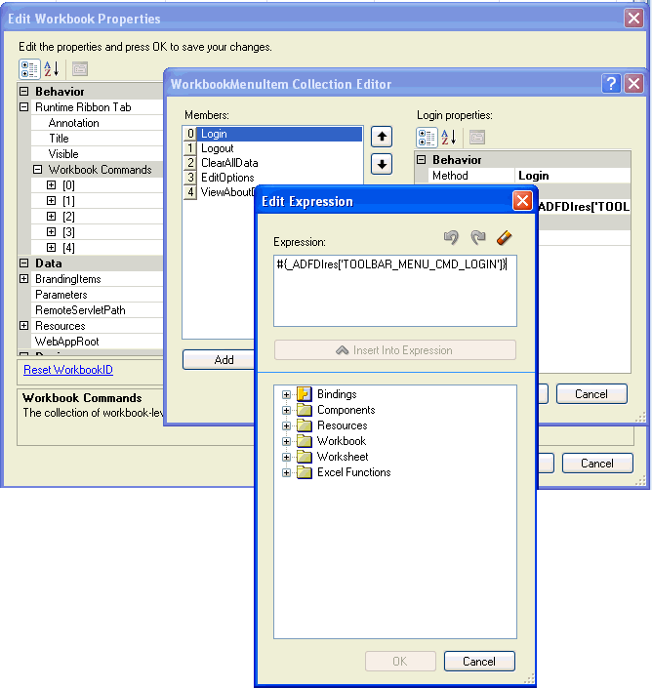Expand the Bindings node
The image size is (652, 688).
pos(287,394)
